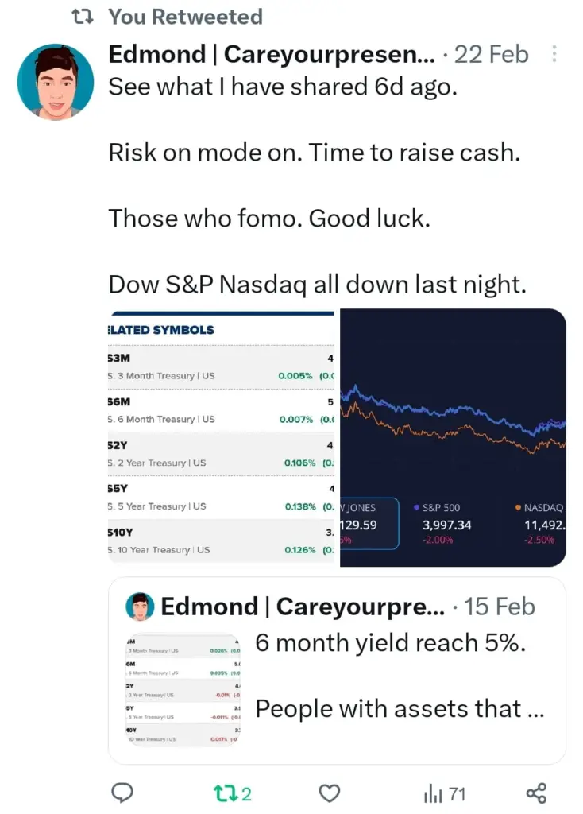Open the treasury yields image

pos(222,437)
